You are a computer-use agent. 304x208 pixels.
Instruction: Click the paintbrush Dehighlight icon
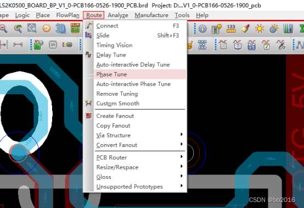(x=245, y=29)
